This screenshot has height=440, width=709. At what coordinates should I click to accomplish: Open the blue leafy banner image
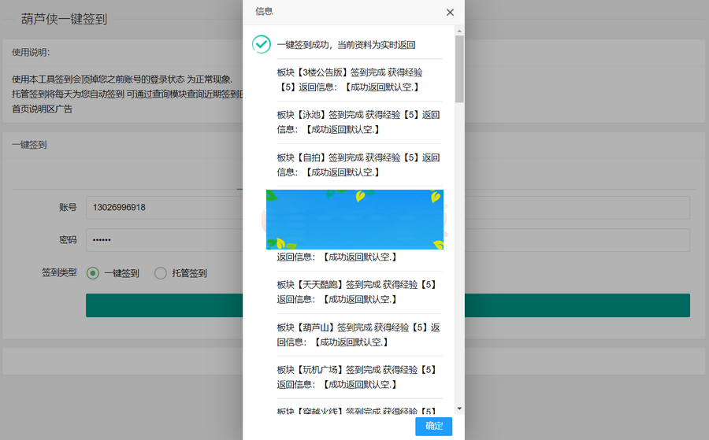click(354, 220)
